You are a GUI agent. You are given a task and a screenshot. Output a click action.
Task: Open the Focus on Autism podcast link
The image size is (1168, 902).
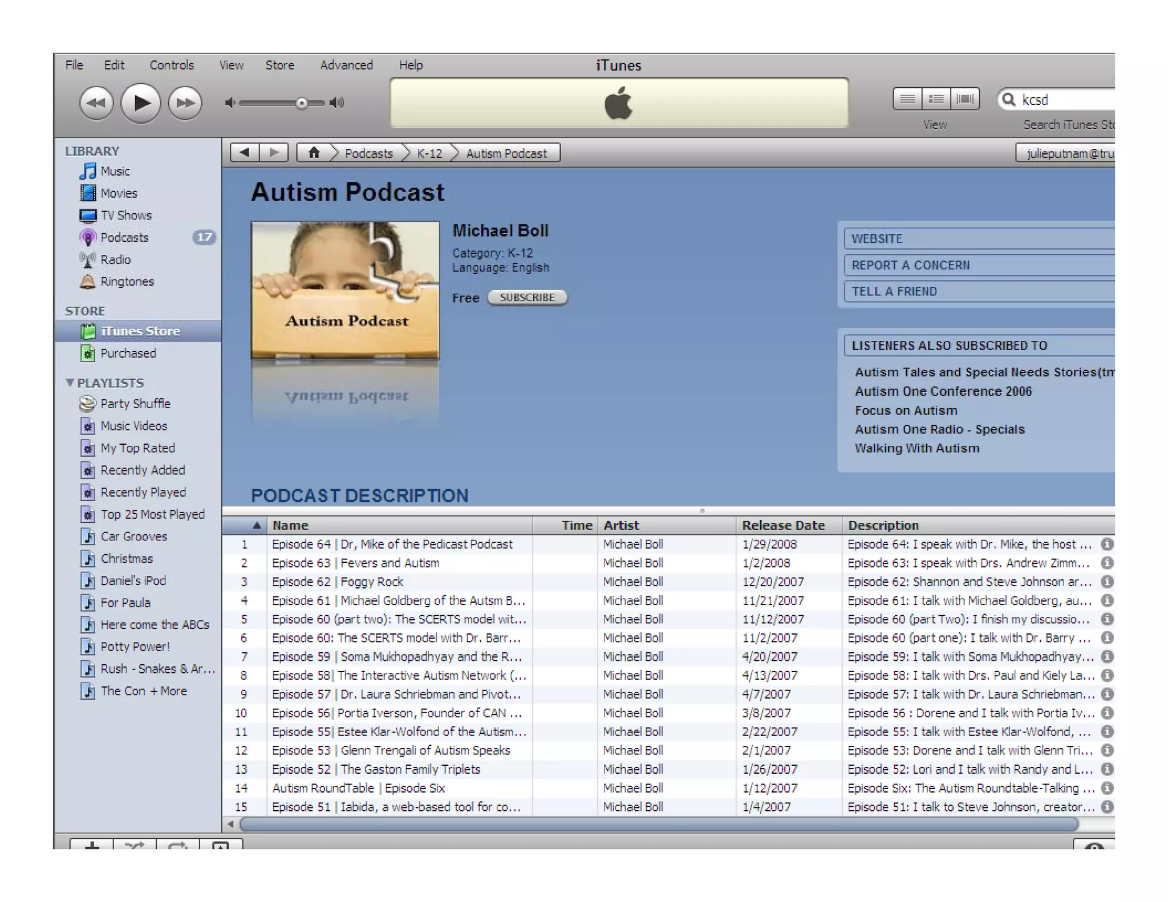pos(906,411)
